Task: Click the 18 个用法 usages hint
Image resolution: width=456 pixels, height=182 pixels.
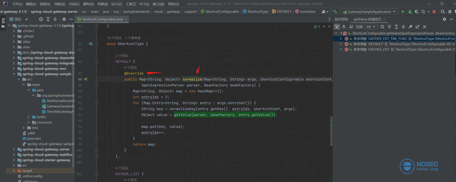Action: click(114, 38)
